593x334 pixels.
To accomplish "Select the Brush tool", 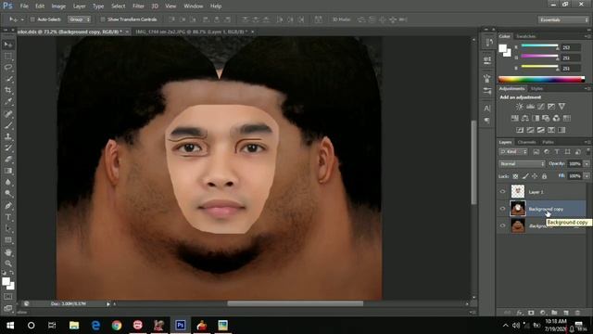I will [x=8, y=125].
